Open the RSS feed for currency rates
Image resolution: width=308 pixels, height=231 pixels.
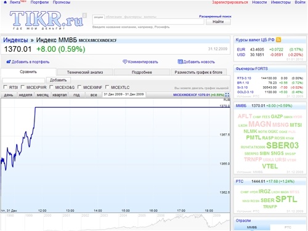click(278, 39)
